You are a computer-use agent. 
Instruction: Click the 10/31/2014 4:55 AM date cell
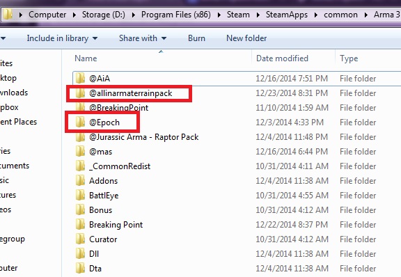292,195
